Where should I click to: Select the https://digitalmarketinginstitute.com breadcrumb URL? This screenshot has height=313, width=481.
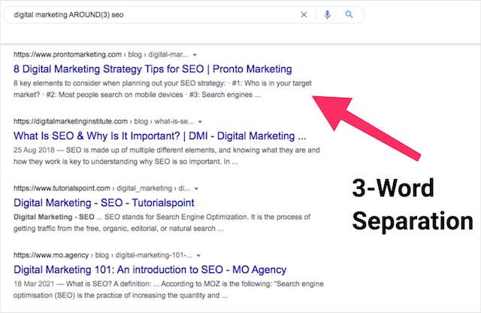coord(71,122)
